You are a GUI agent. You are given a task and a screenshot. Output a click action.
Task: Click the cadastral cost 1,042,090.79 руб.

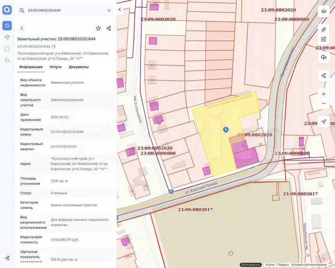65,240
